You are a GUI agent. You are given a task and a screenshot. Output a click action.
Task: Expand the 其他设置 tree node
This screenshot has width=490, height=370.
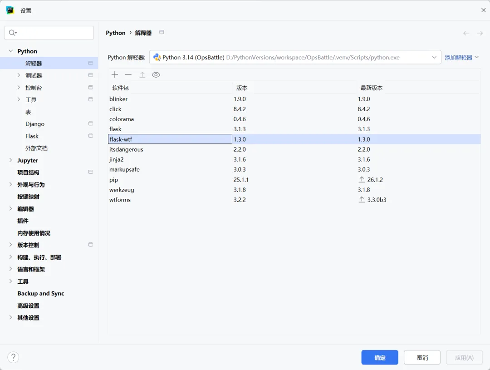[x=10, y=317]
